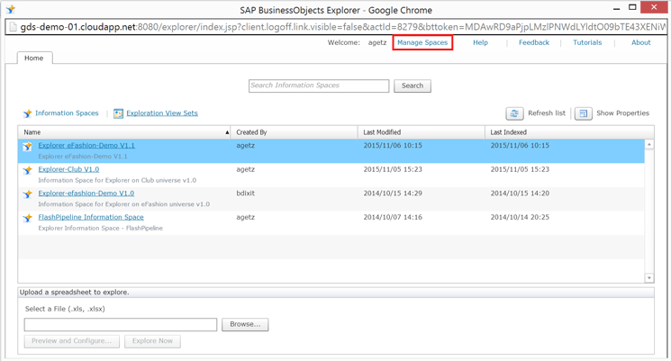This screenshot has height=361, width=671.
Task: Open the Feedback link
Action: pyautogui.click(x=533, y=42)
